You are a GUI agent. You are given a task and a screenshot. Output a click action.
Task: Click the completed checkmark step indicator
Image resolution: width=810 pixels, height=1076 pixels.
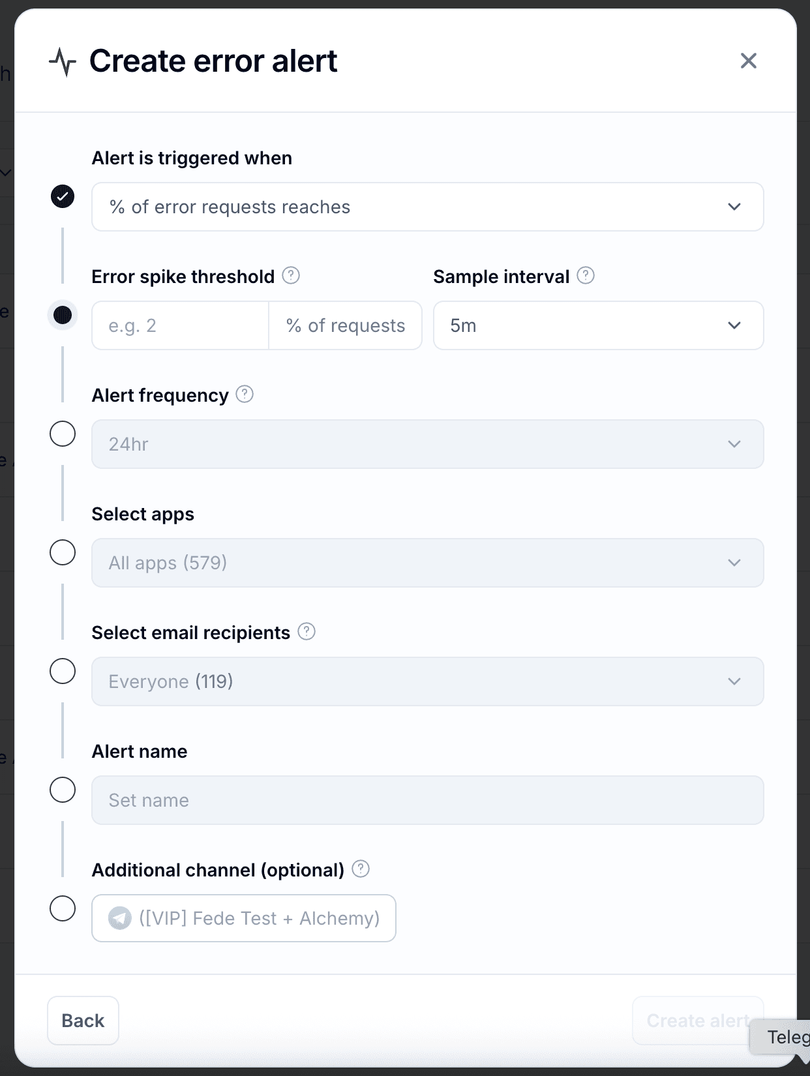pyautogui.click(x=63, y=196)
